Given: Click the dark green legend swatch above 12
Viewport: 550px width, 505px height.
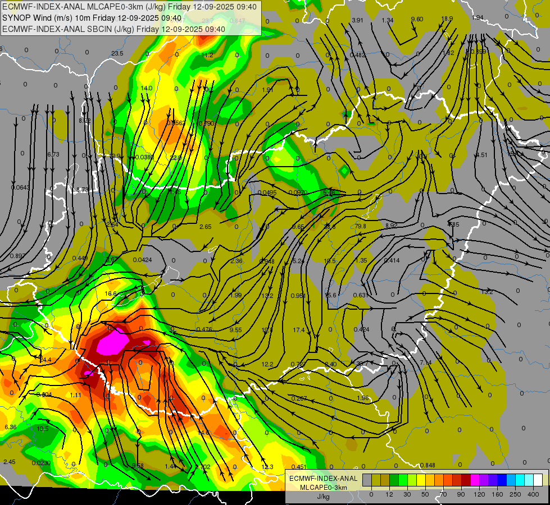Looking at the screenshot, I should pos(394,480).
